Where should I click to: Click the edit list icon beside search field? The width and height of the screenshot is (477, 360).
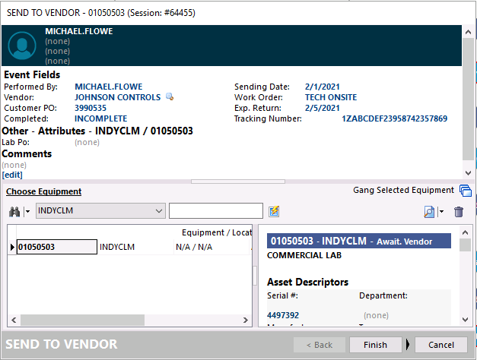tap(274, 211)
